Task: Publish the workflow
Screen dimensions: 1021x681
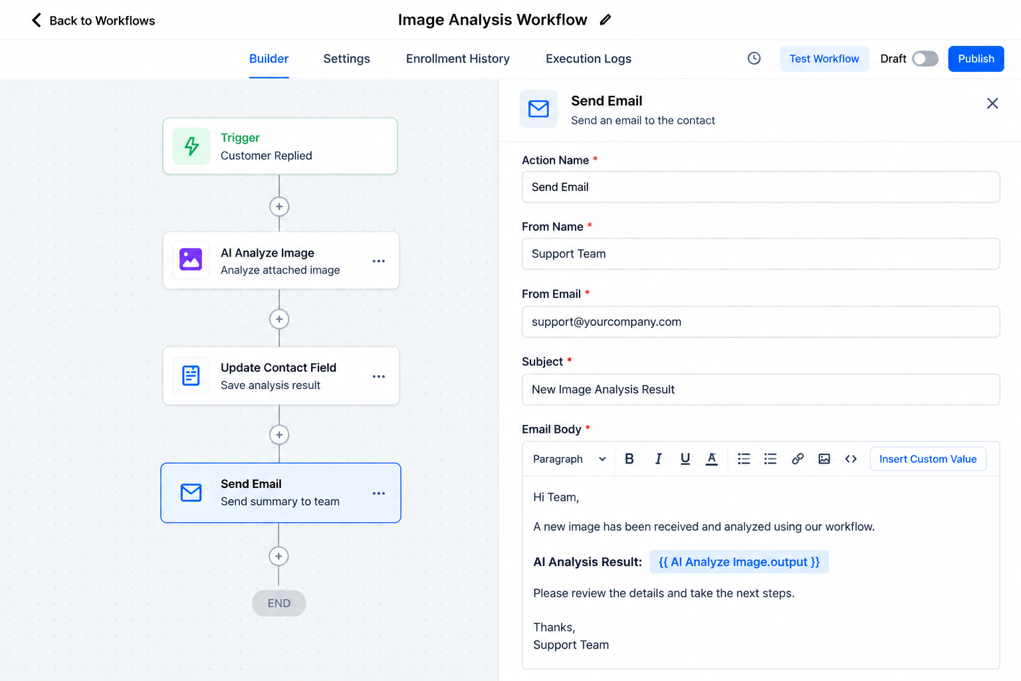Action: pos(976,59)
